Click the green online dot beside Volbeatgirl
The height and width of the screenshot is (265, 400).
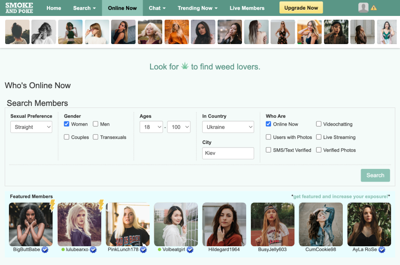click(x=159, y=250)
